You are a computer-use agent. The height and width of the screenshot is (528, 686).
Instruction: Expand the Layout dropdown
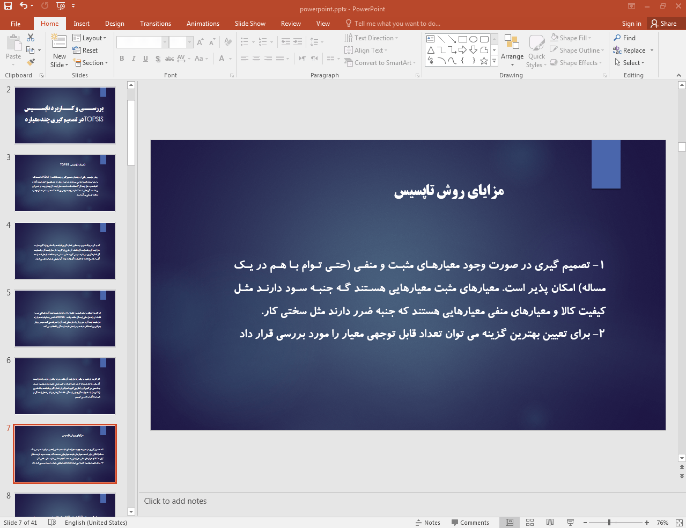pos(90,38)
